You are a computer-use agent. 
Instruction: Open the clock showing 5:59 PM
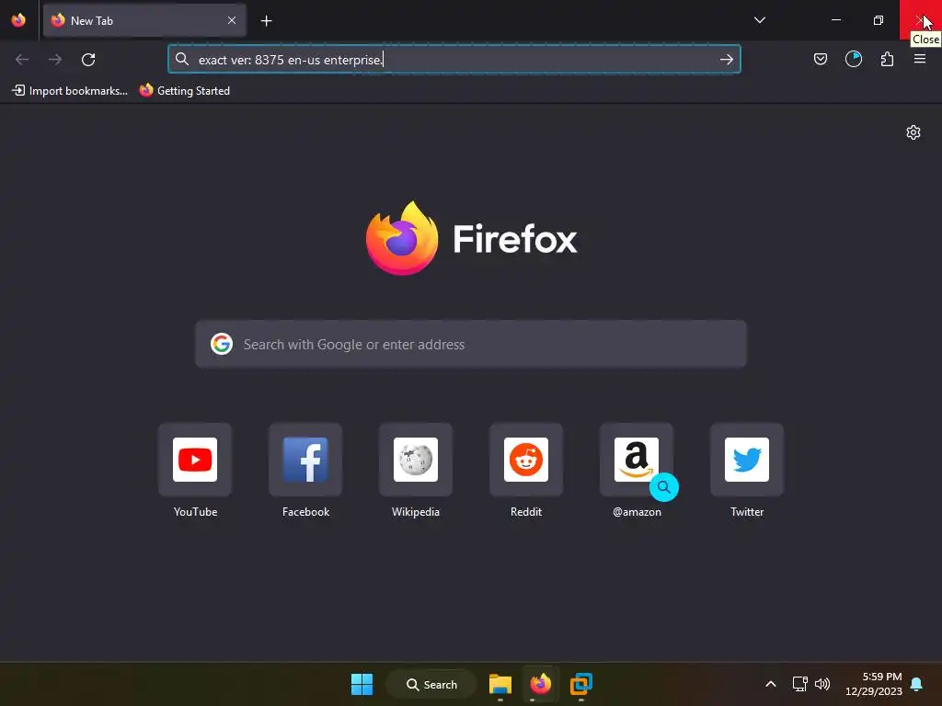coord(874,684)
